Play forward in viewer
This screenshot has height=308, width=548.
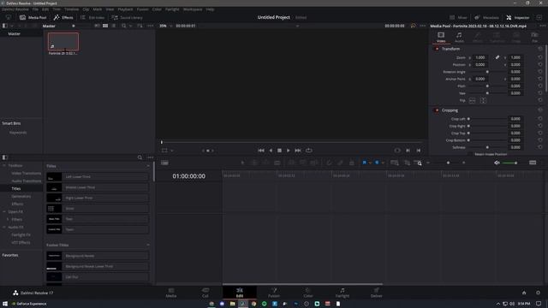(x=289, y=151)
